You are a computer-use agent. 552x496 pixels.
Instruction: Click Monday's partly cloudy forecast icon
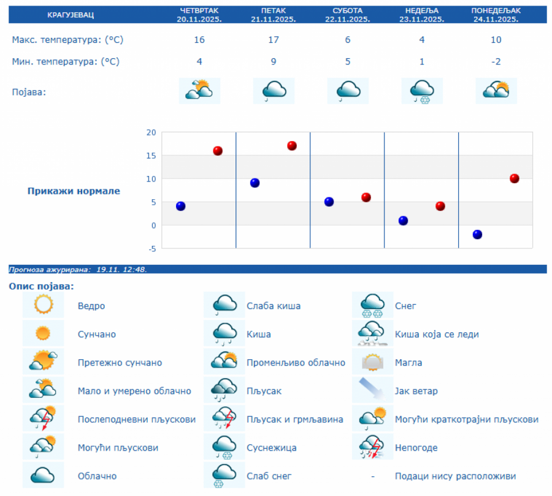pos(496,91)
